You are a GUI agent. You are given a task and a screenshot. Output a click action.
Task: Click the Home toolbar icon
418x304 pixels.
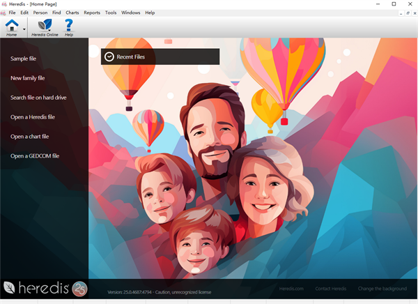12,27
